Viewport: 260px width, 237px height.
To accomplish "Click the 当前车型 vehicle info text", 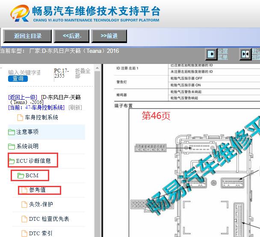I will [x=59, y=51].
